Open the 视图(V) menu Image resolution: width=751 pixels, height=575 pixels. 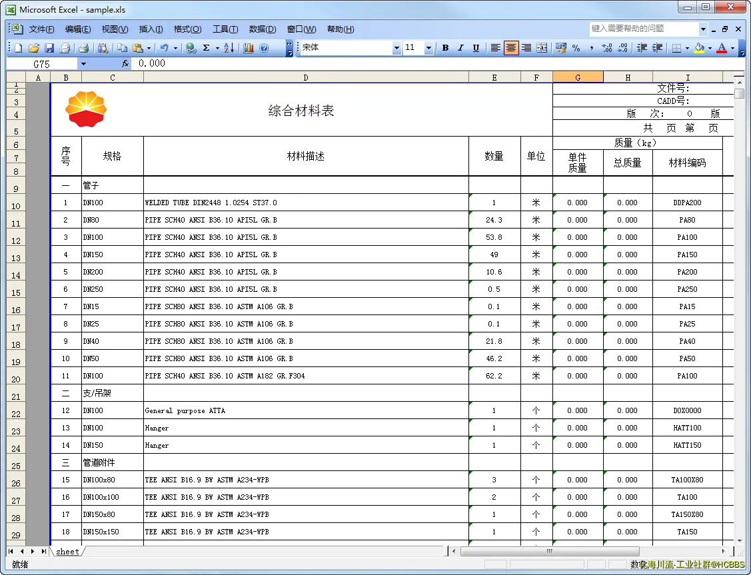[x=115, y=29]
